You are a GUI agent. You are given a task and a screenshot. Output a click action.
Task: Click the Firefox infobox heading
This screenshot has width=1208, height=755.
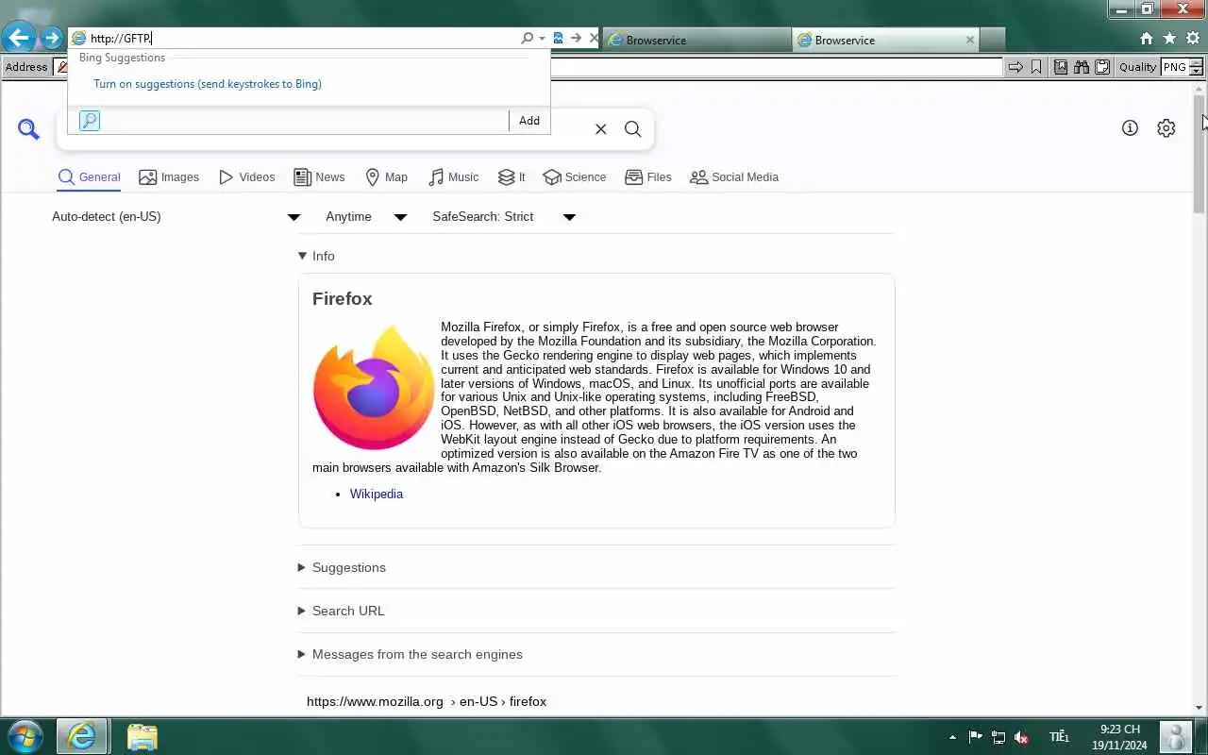point(343,298)
